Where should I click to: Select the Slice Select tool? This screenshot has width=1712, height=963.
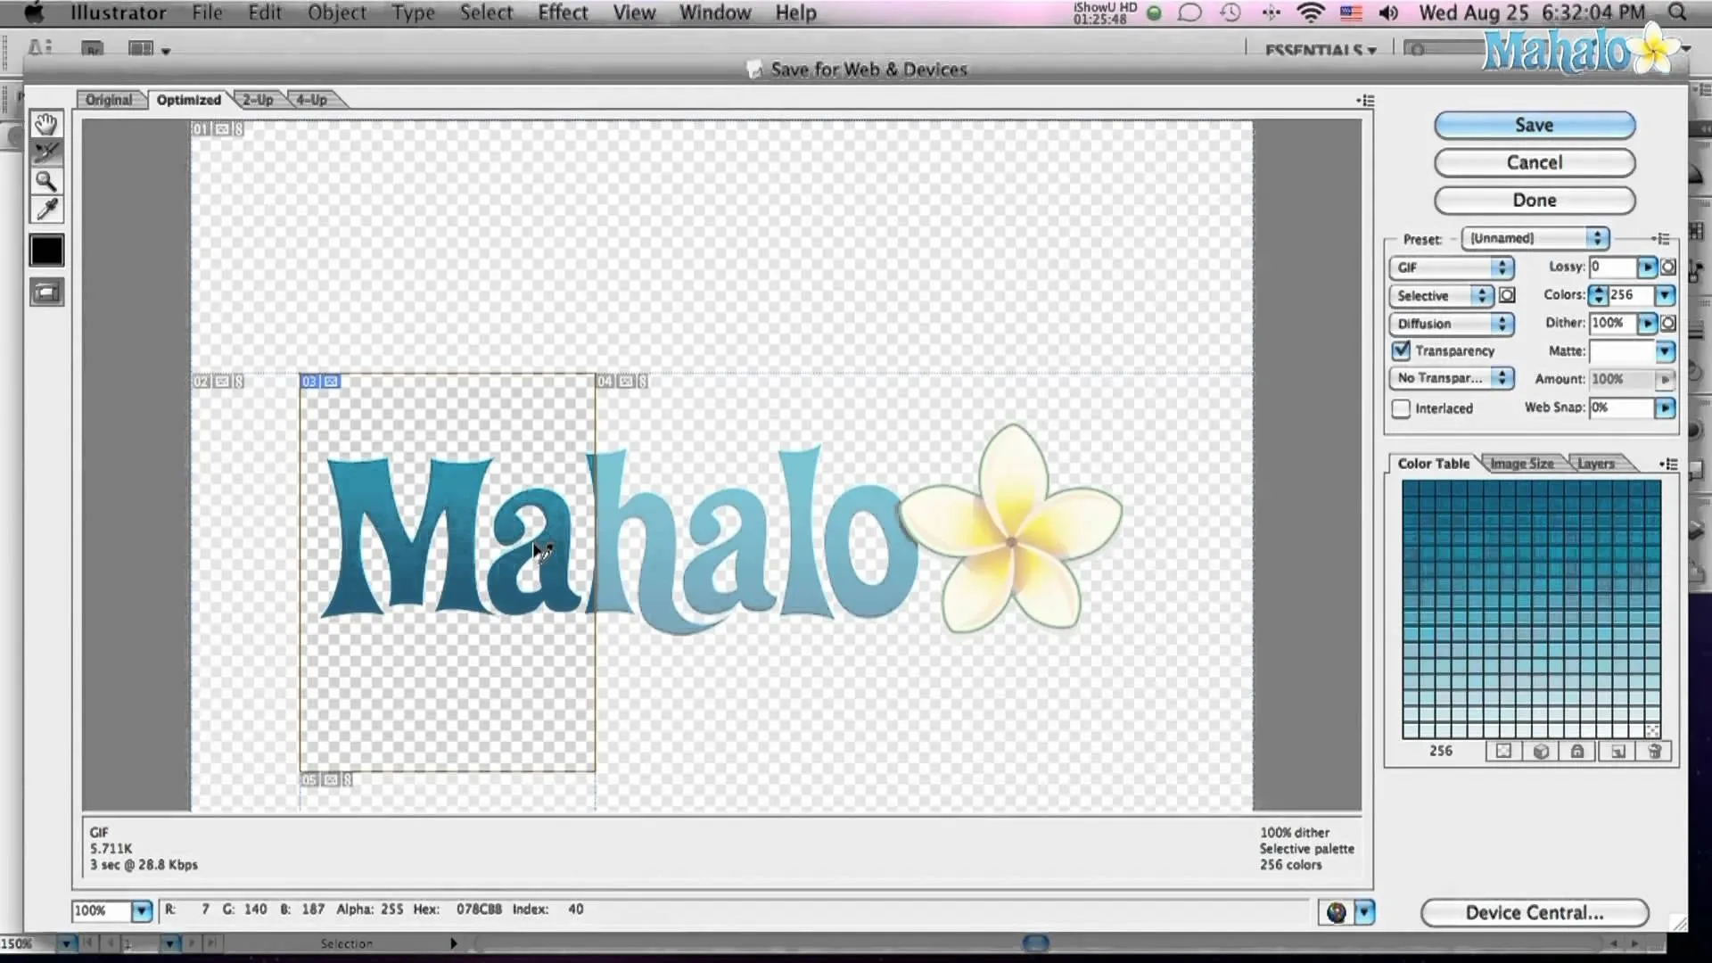(46, 152)
